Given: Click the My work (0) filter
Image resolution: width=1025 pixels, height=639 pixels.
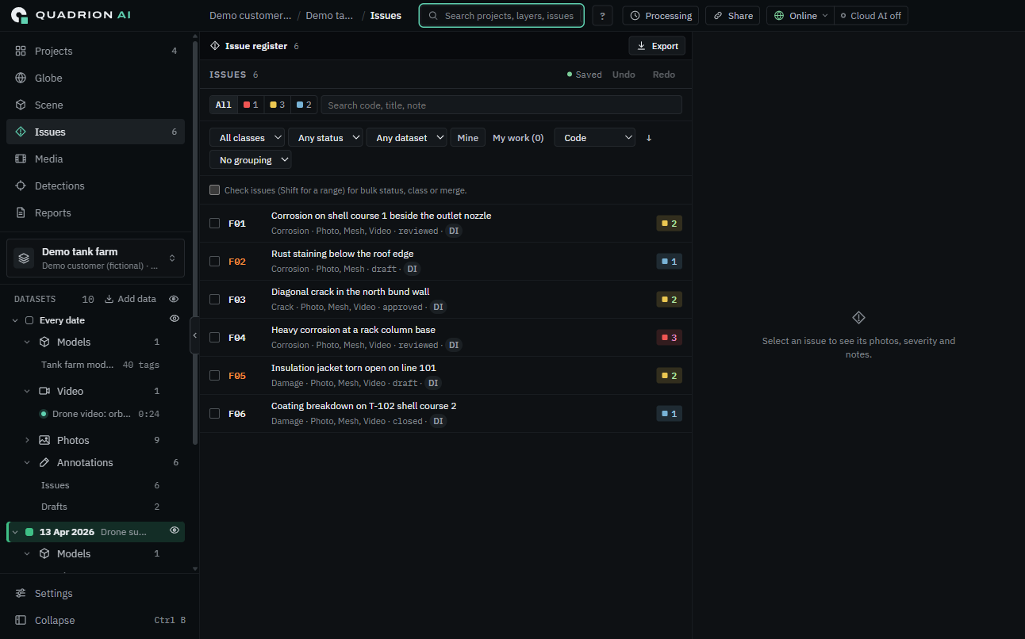Looking at the screenshot, I should 518,138.
